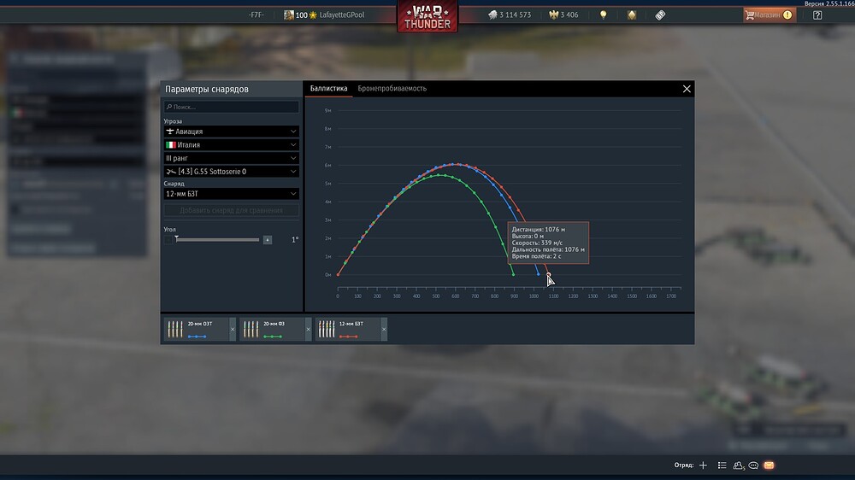This screenshot has width=855, height=480.
Task: Click the blue curve endpoint near 1000 m
Action: pyautogui.click(x=538, y=275)
